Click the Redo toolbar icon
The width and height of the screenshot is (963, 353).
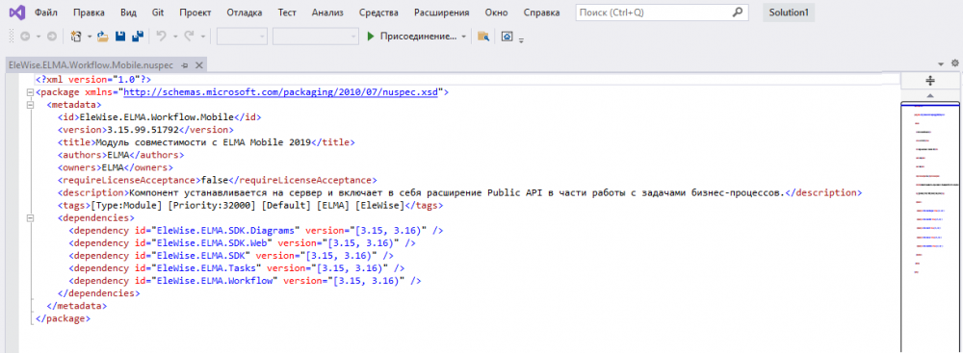point(189,37)
